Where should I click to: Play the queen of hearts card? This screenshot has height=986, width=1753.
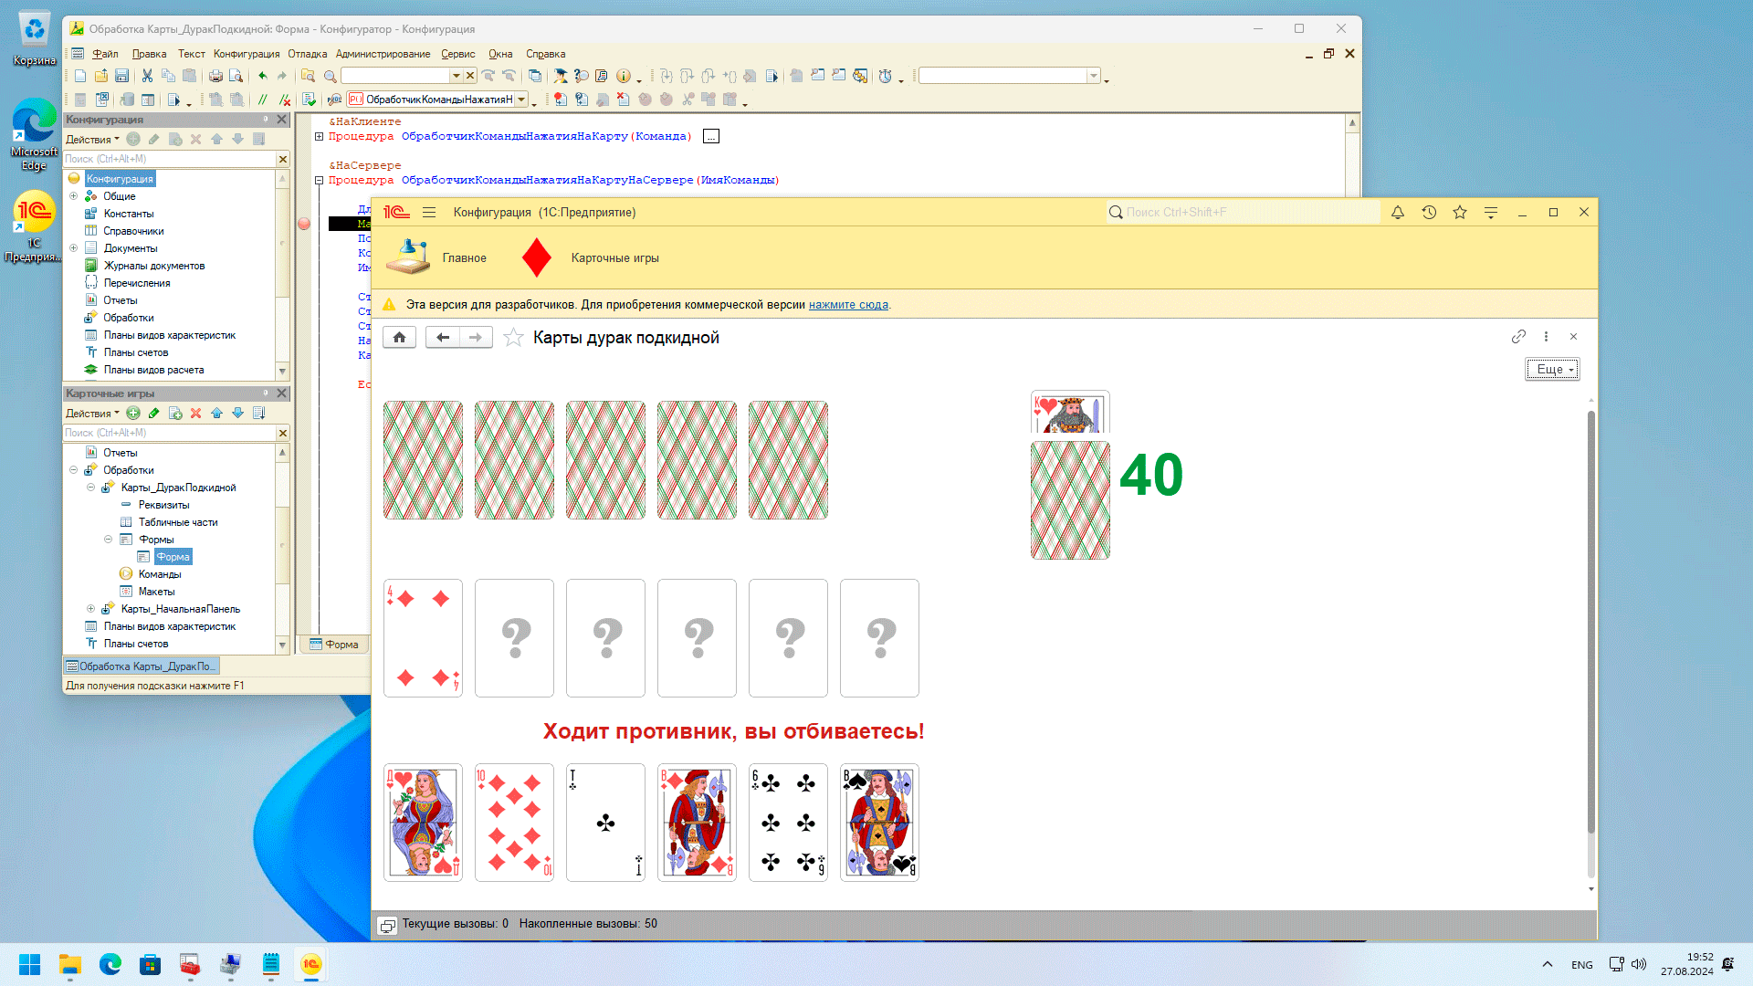pyautogui.click(x=423, y=823)
